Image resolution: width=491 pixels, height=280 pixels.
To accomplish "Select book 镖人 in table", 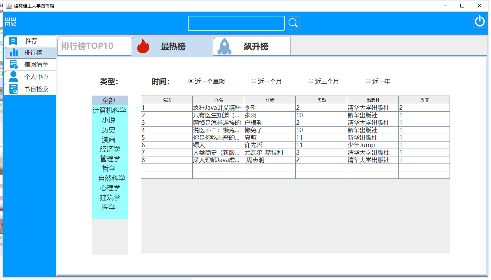I will 218,145.
